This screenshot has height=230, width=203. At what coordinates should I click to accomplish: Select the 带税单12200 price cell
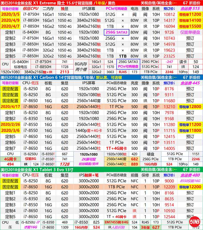point(190,187)
